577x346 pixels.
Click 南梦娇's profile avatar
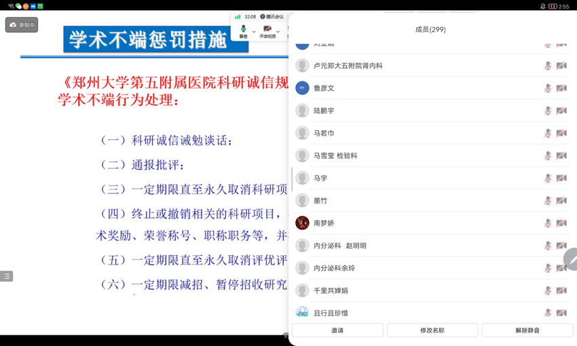coord(302,223)
